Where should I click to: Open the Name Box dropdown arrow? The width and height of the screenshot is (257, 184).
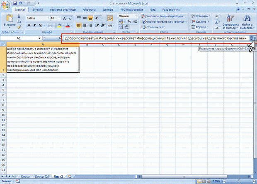pyautogui.click(x=39, y=38)
